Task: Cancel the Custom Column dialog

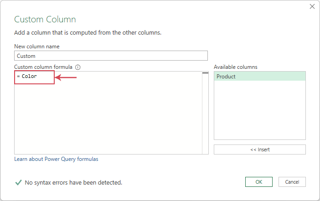Action: pos(292,182)
